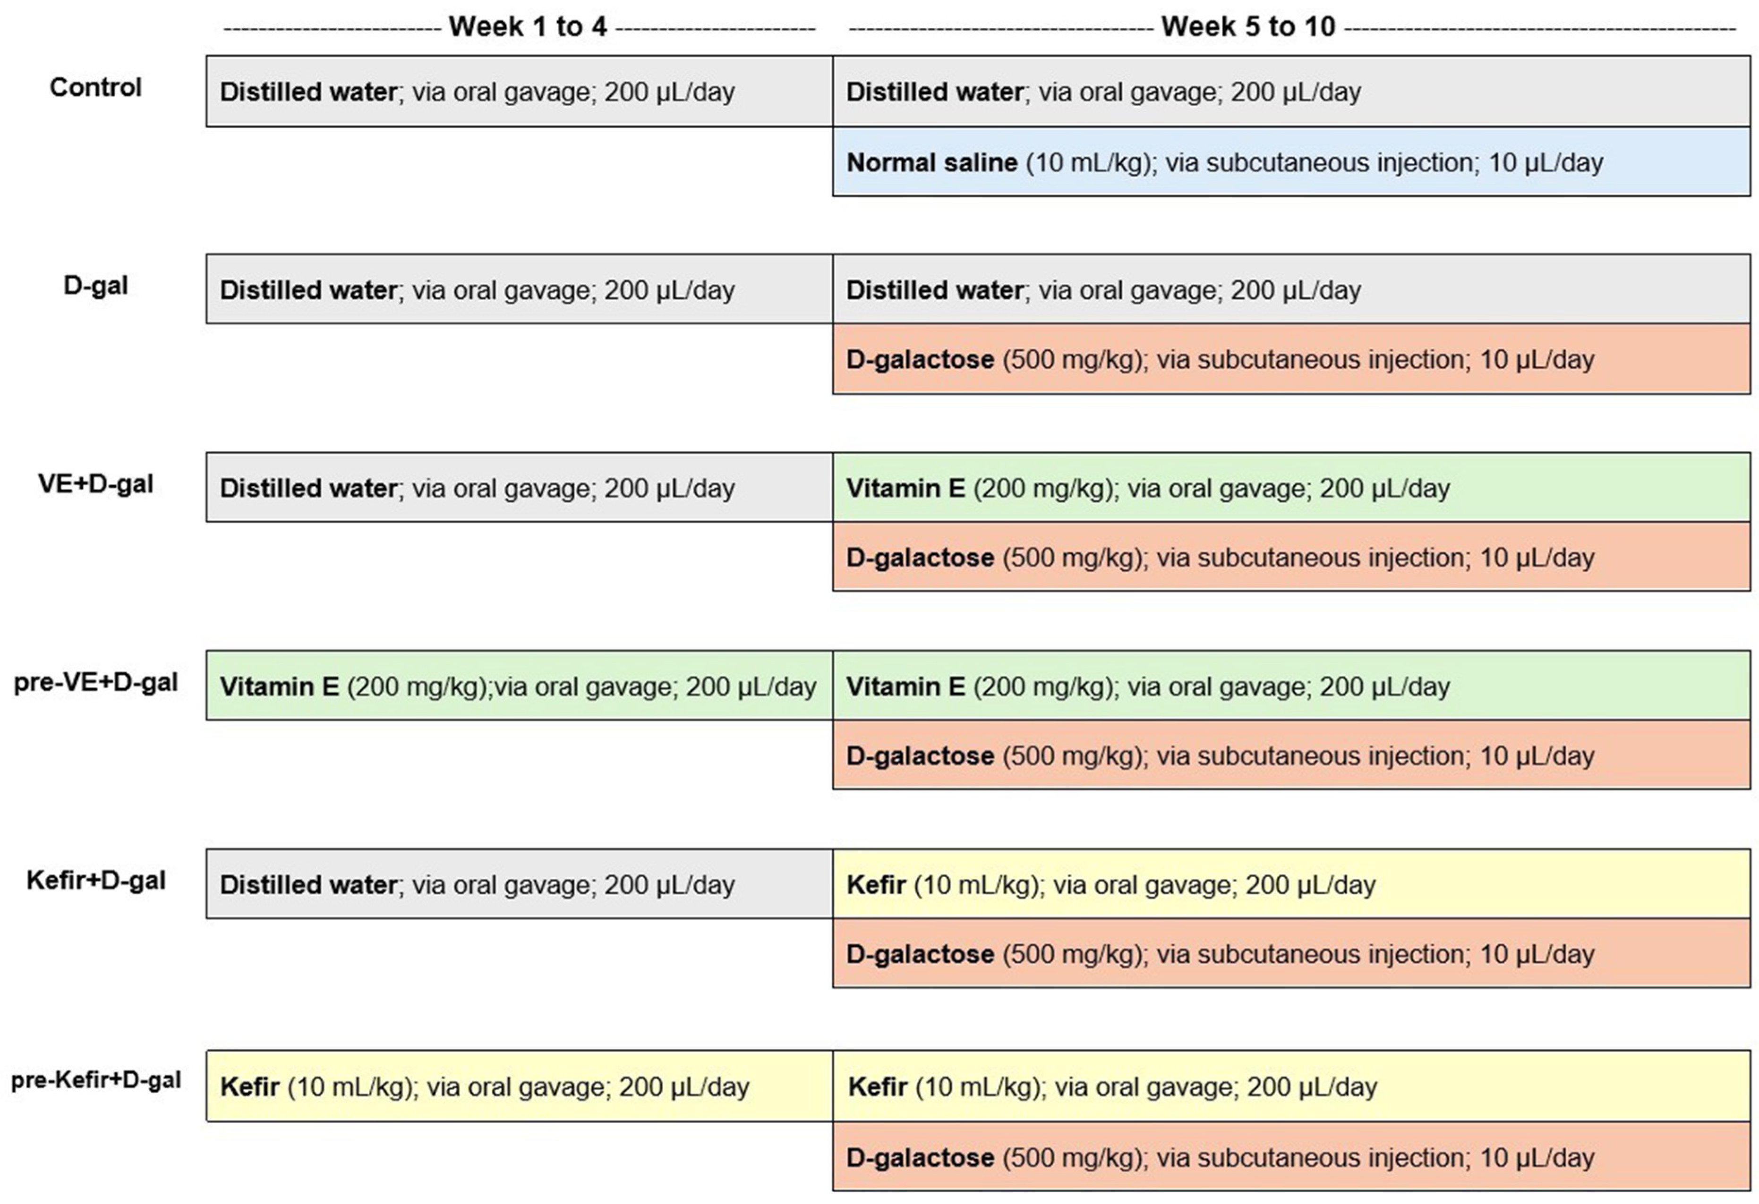Click the Vitamin E cell under Week 1 to 4
Image resolution: width=1759 pixels, height=1204 pixels.
click(519, 686)
